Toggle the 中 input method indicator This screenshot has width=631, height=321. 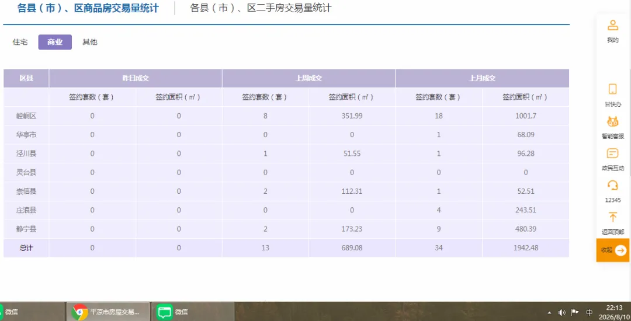(x=589, y=312)
